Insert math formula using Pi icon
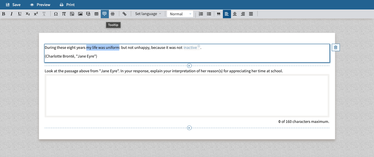 pos(64,14)
